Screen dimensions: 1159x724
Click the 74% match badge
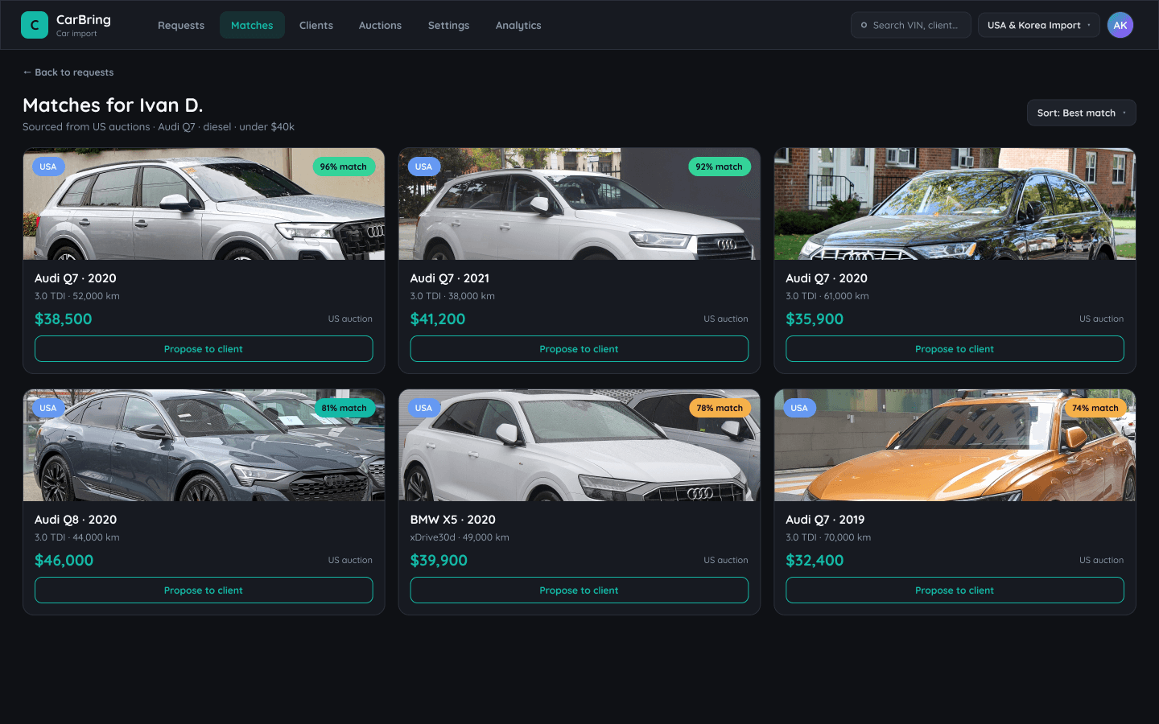[1095, 408]
